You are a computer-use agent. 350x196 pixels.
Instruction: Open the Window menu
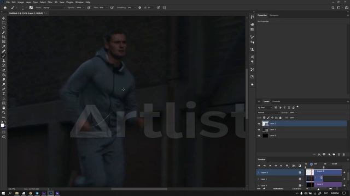[x=79, y=2]
